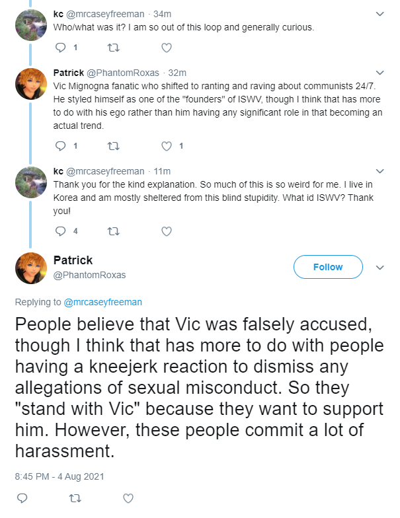The image size is (400, 518).
Task: Open chevron menu beside the Follow button
Action: [x=380, y=267]
